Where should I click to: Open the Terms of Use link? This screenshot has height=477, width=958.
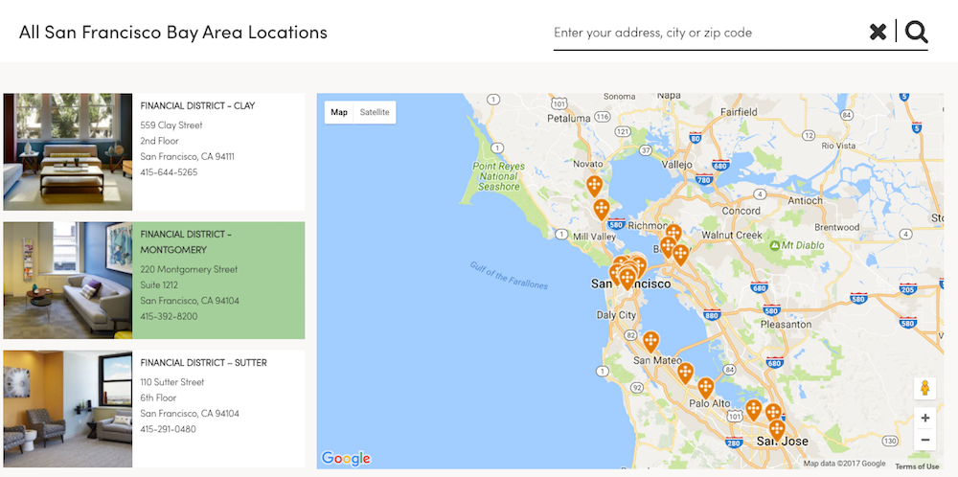(x=917, y=466)
